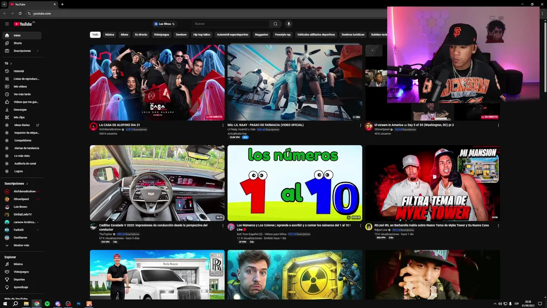Open Alertas de tendencia entry
Image resolution: width=547 pixels, height=308 pixels.
(21, 148)
